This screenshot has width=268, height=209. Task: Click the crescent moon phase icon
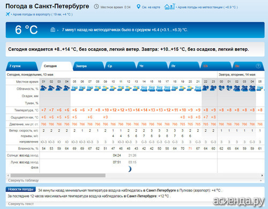pyautogui.click(x=130, y=169)
